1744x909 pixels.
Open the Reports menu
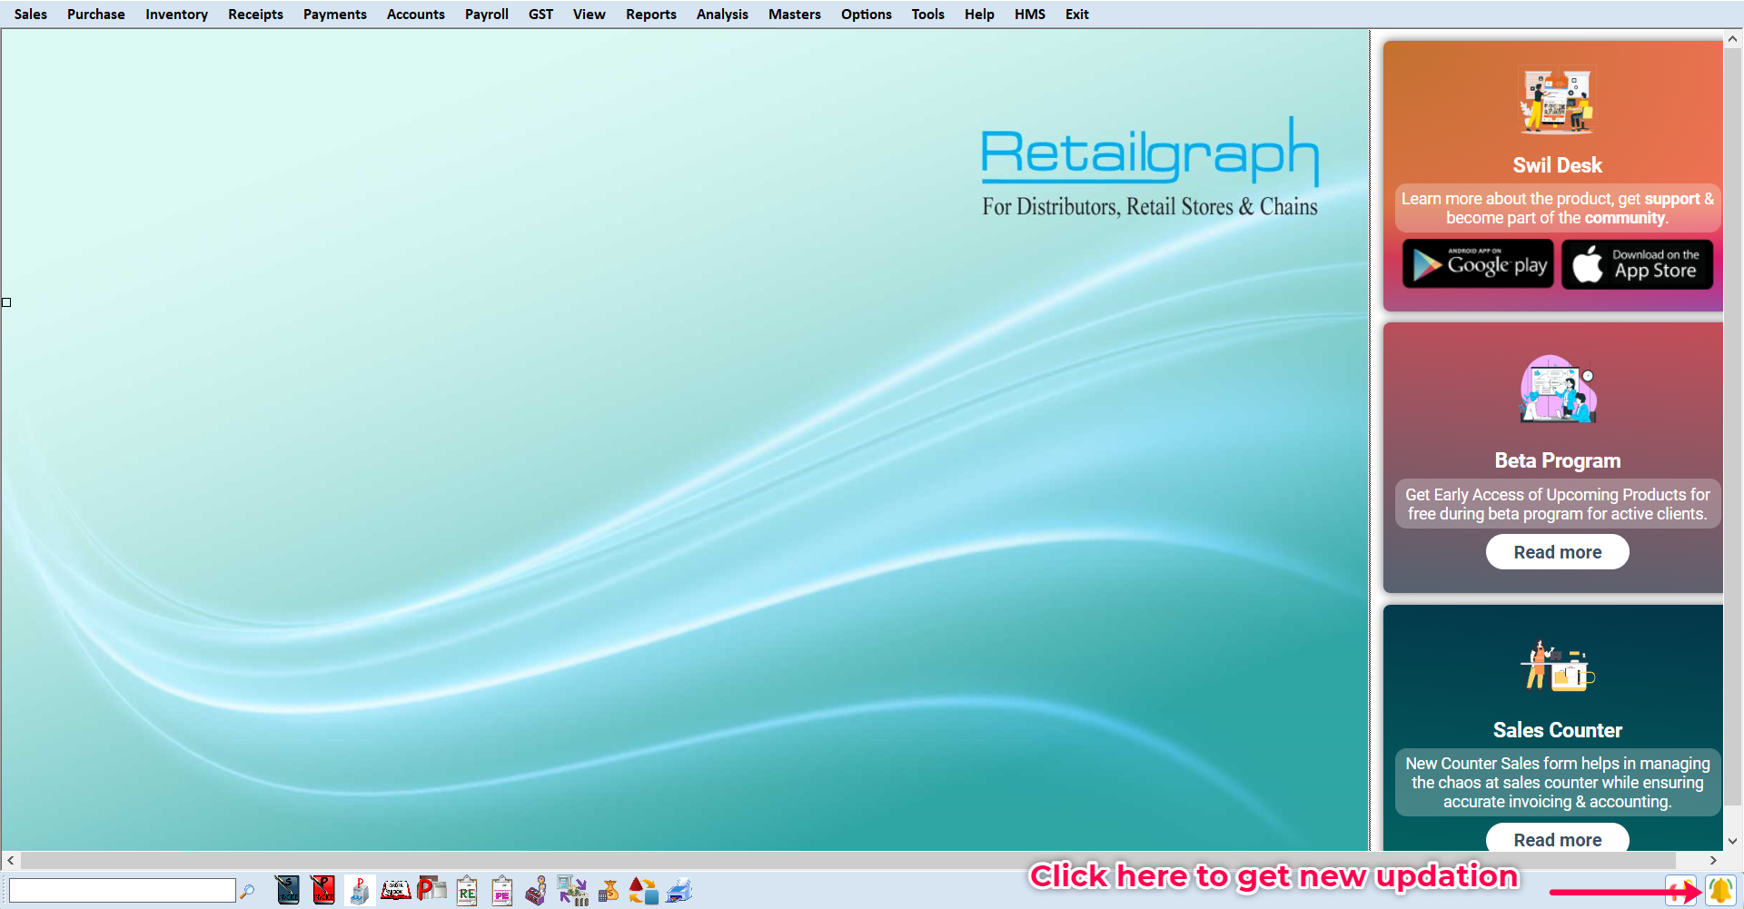651,15
